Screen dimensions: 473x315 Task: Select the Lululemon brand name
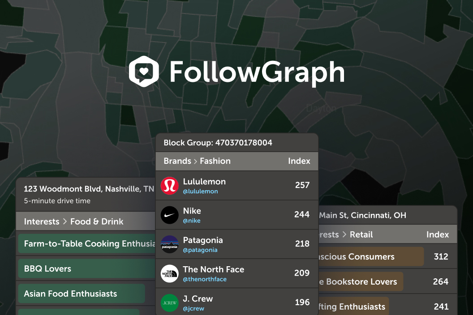tap(204, 182)
